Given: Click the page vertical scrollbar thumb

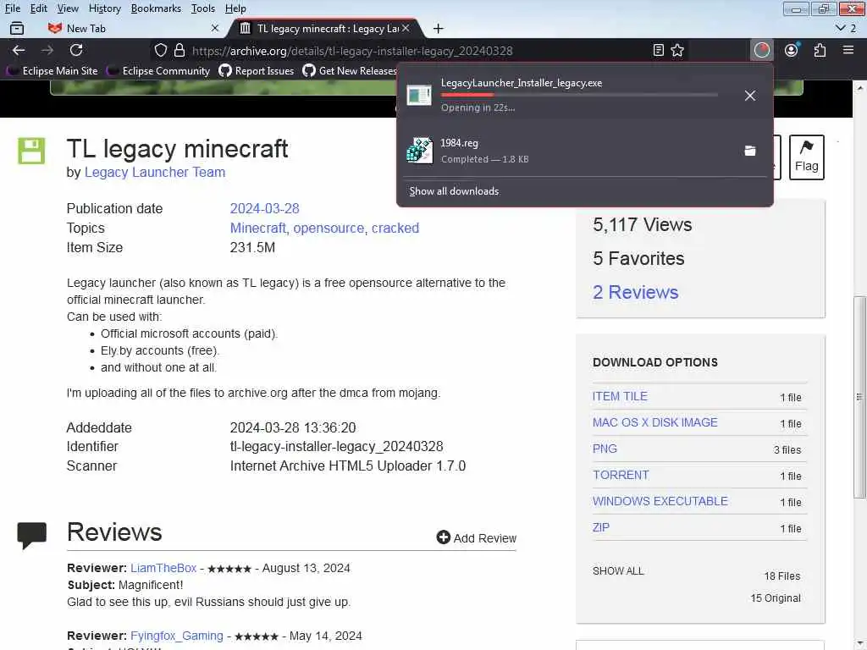Looking at the screenshot, I should point(860,397).
